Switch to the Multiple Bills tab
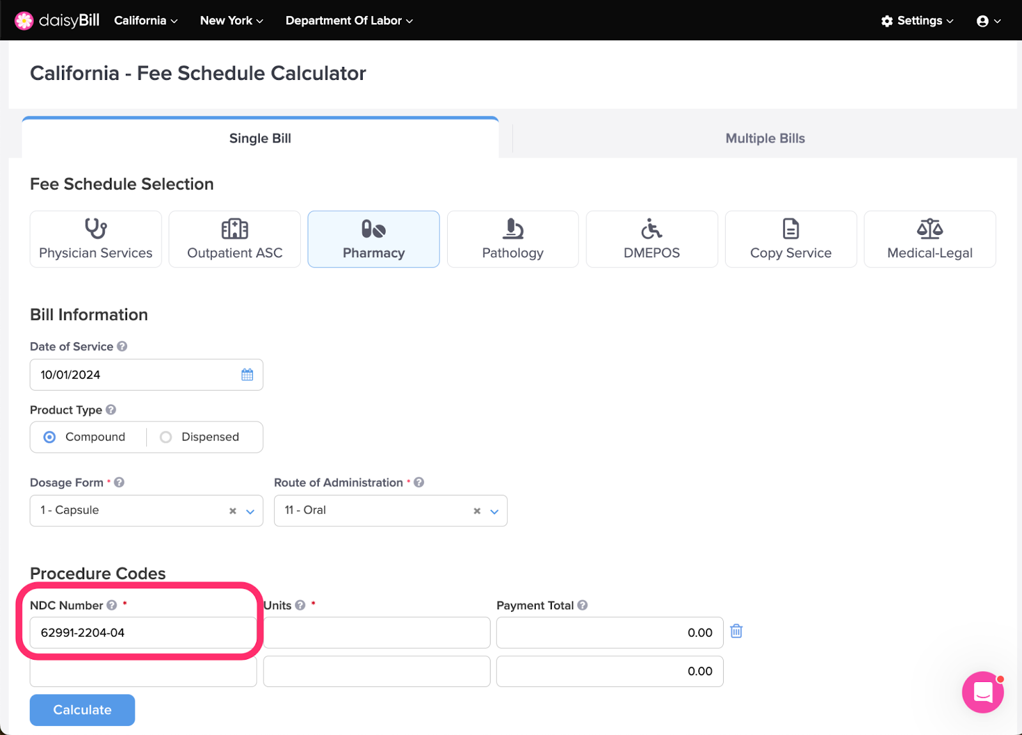 pos(765,138)
